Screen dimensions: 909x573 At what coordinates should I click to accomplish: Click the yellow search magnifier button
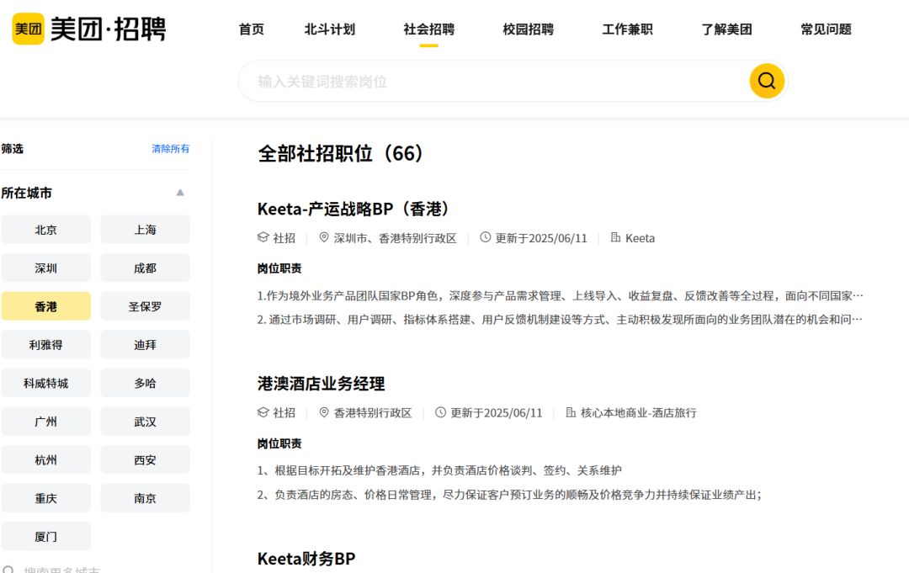[767, 81]
